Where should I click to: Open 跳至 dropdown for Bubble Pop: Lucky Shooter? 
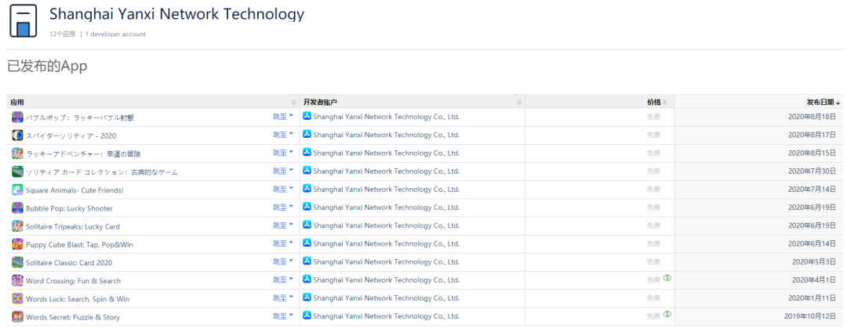282,207
